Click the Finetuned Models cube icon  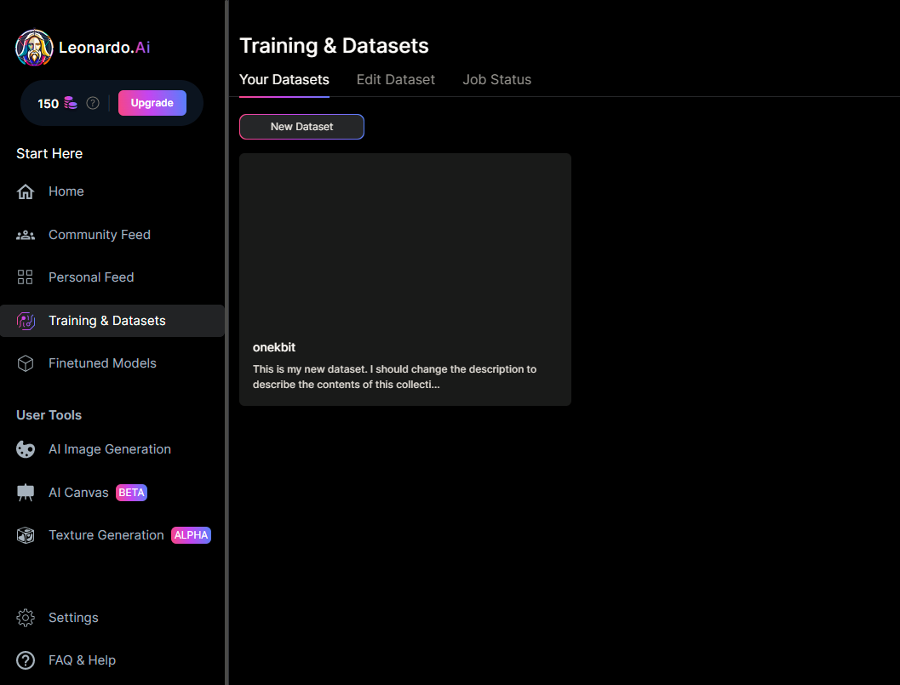point(26,363)
